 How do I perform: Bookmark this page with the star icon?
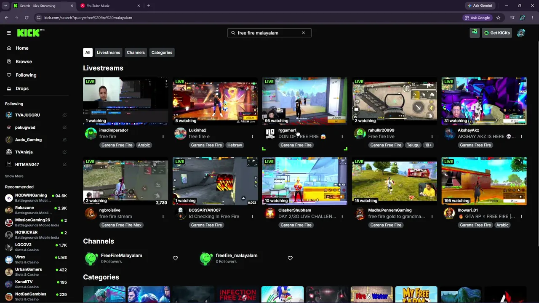498,18
